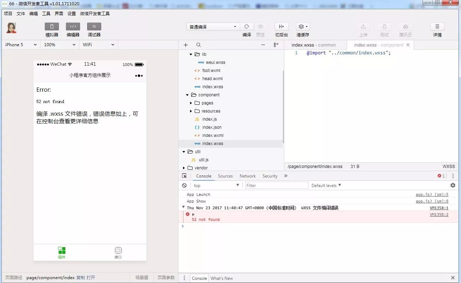Expand the red error entry arrow

193,214
